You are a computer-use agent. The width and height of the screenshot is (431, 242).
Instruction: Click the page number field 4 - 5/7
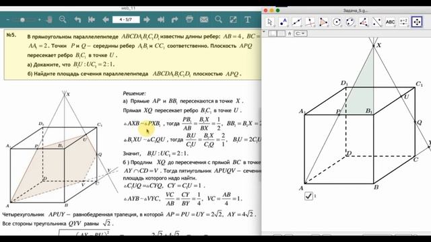pos(126,19)
